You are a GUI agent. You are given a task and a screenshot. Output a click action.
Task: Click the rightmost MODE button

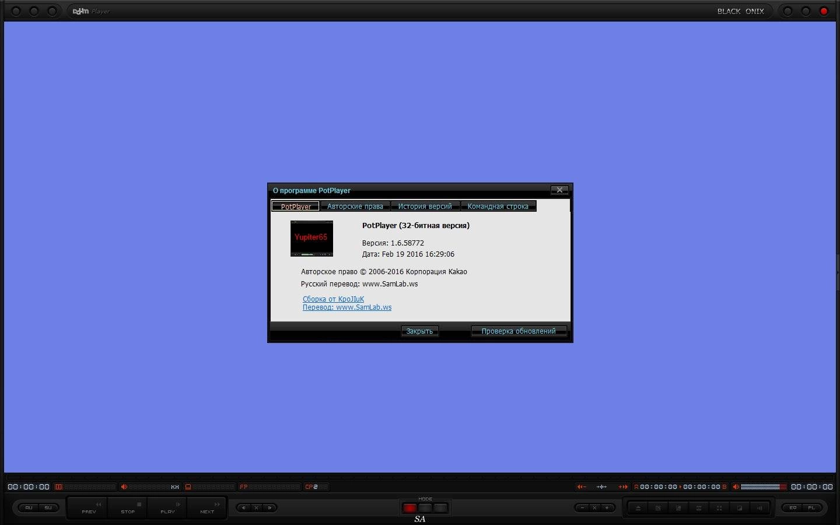441,508
